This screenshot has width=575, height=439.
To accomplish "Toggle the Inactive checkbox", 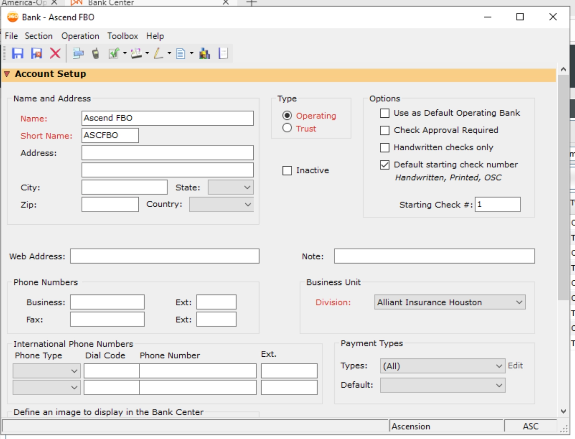I will pyautogui.click(x=287, y=171).
